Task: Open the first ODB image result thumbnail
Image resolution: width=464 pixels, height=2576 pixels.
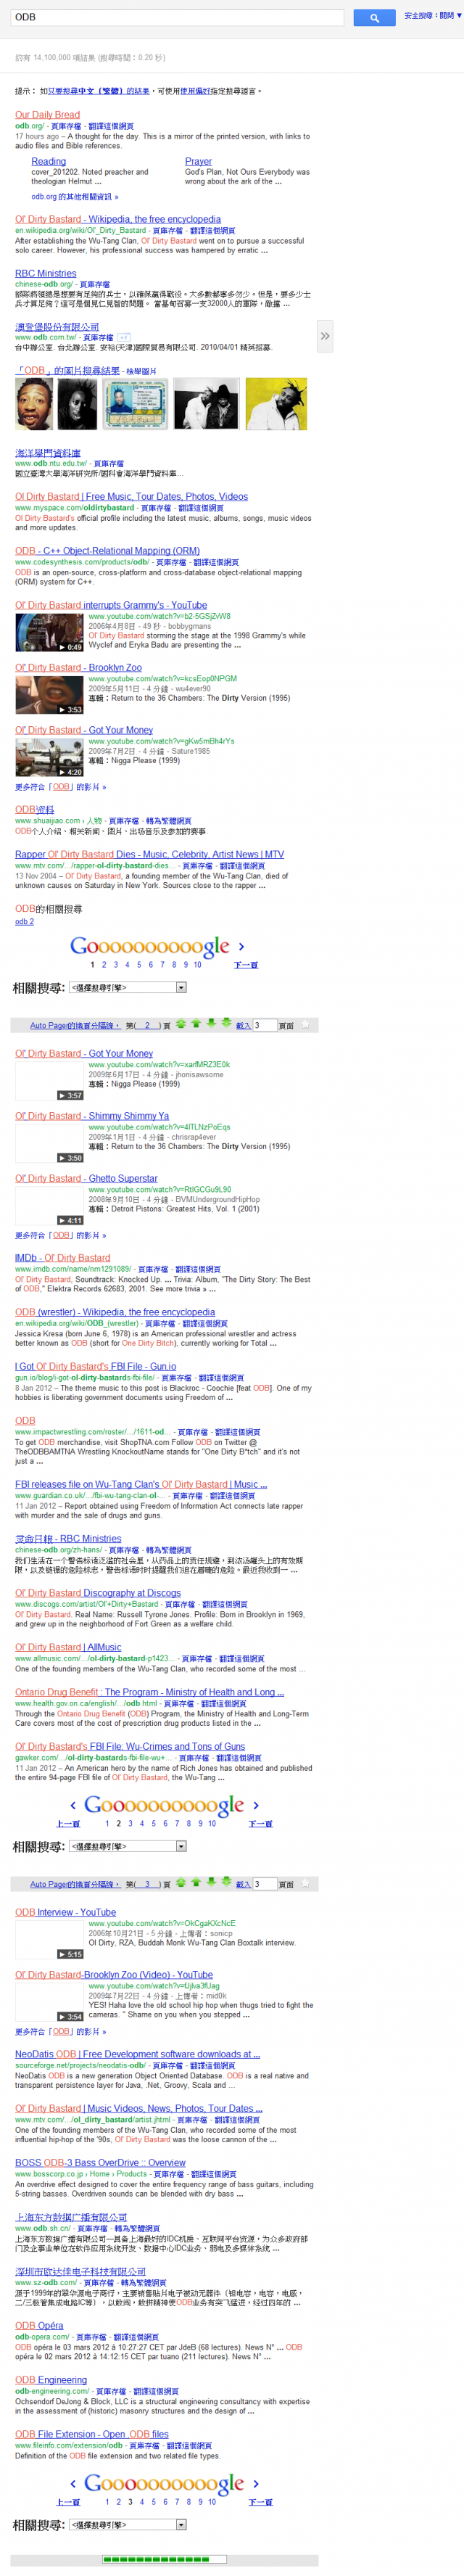Action: tap(34, 403)
